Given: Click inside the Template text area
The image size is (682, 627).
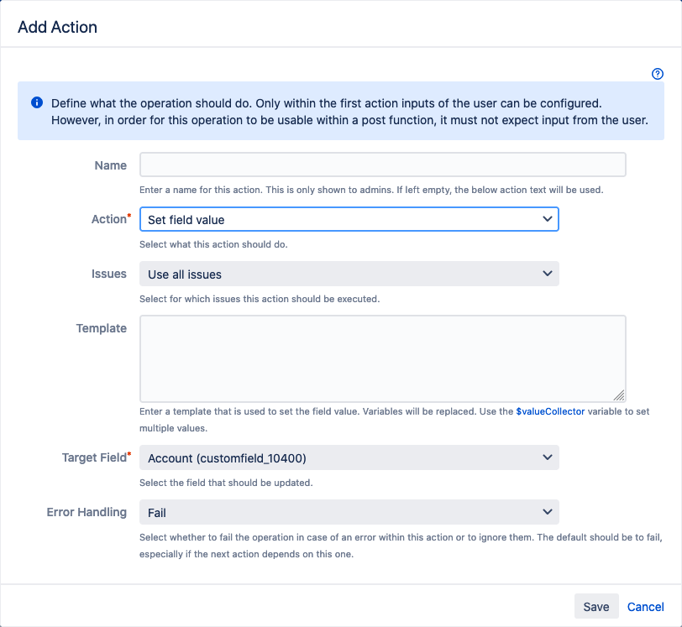Looking at the screenshot, I should click(383, 358).
